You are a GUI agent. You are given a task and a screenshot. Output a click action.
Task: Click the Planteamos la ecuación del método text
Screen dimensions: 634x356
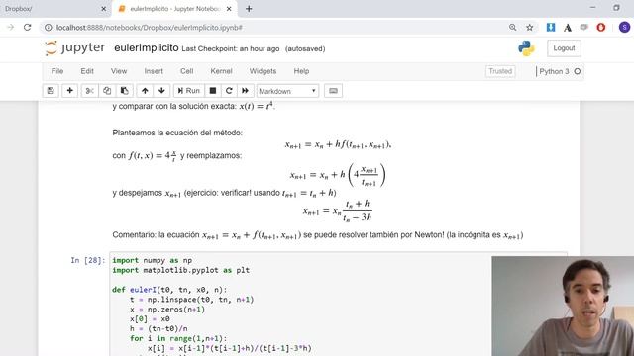click(x=177, y=133)
